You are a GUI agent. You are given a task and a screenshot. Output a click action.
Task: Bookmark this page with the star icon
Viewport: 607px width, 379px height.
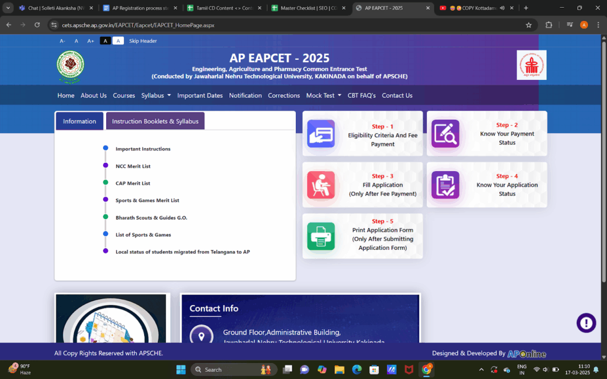(529, 25)
